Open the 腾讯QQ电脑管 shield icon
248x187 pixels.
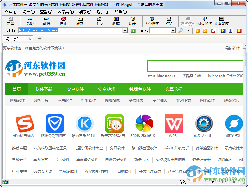point(55,124)
